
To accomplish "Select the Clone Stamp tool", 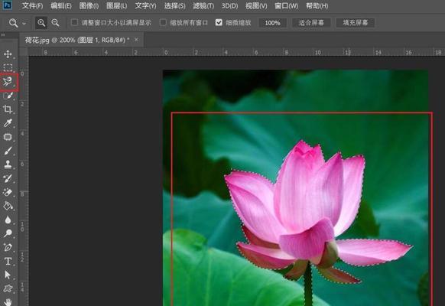I will click(8, 164).
